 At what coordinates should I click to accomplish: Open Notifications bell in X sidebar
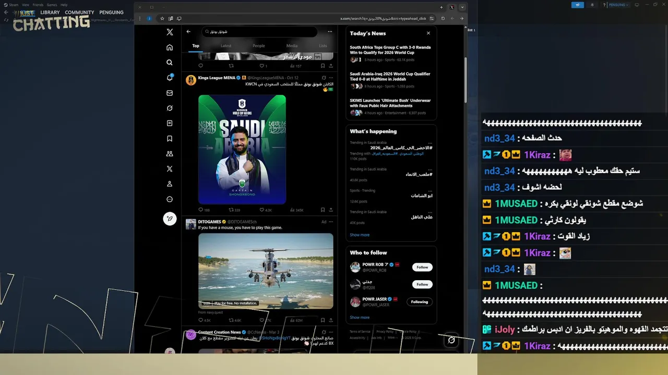tap(170, 78)
